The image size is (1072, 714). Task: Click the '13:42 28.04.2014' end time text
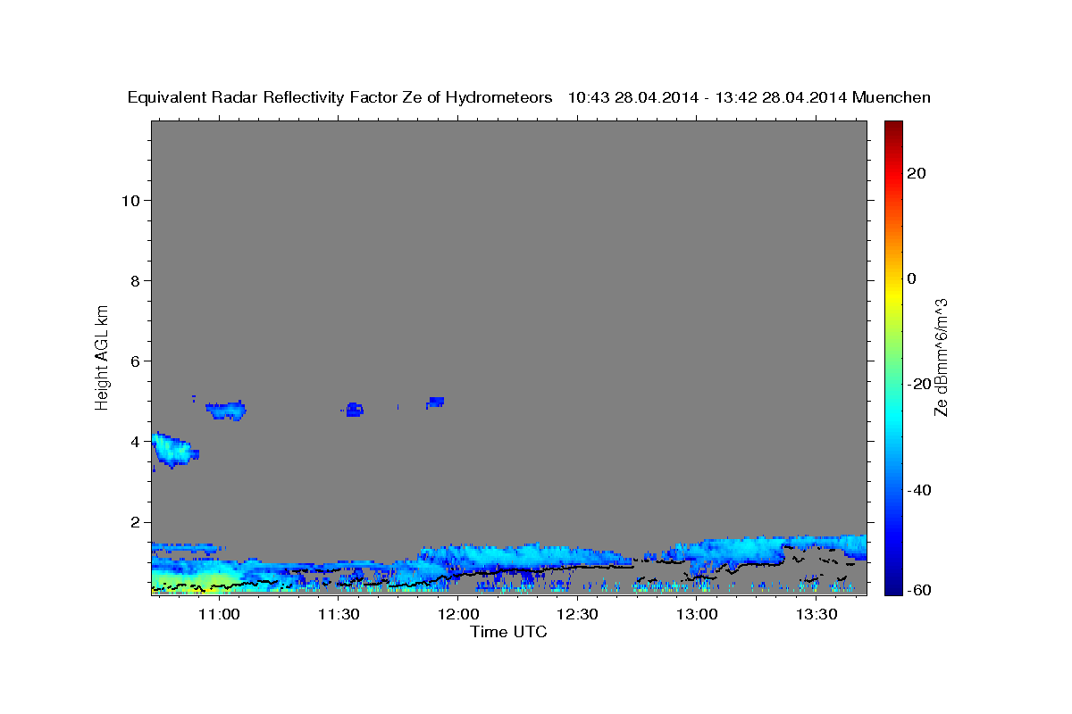click(x=780, y=98)
